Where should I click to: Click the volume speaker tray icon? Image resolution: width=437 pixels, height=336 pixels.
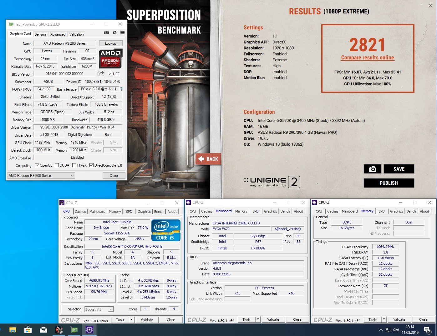click(396, 330)
